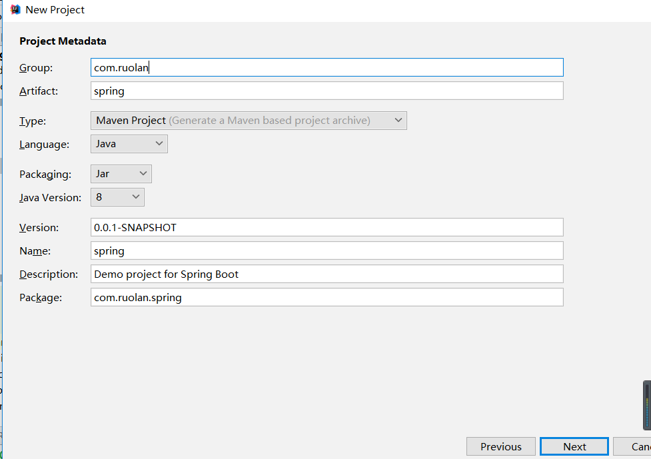The width and height of the screenshot is (651, 459).
Task: Open the Type dropdown showing Maven Project
Action: 249,121
